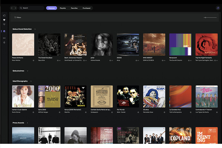Switch to the Favorites tab
The image size is (222, 148).
pos(74,8)
